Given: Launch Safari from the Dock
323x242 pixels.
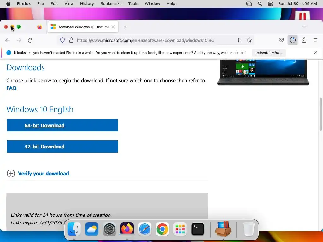Looking at the screenshot, I should [145, 229].
